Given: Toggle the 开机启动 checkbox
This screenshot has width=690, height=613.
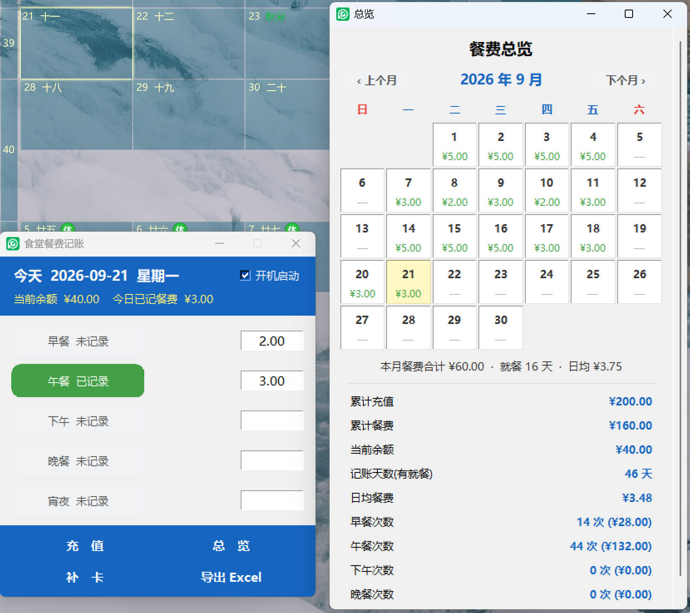Looking at the screenshot, I should coord(245,275).
